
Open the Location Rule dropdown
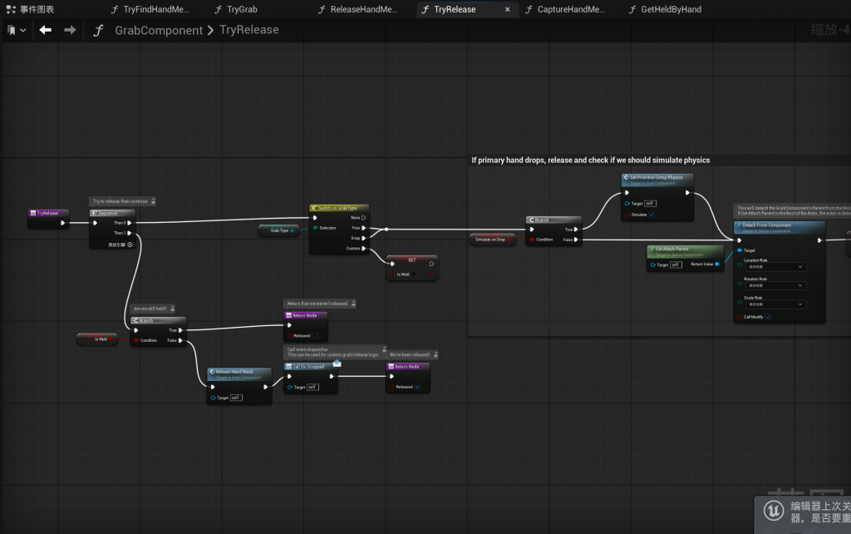pos(775,267)
